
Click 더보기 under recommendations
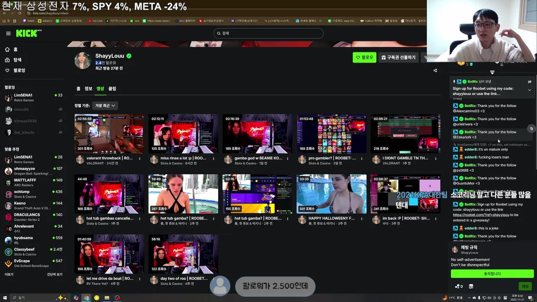[x=9, y=274]
